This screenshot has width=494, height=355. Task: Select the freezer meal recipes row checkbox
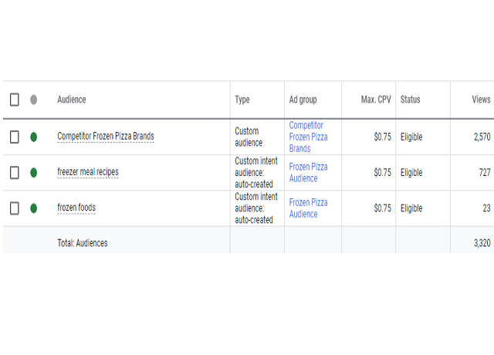click(x=14, y=173)
